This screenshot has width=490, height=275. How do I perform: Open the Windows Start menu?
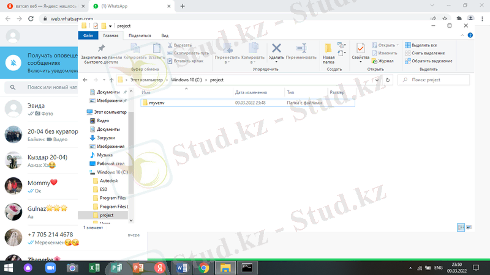[9, 268]
